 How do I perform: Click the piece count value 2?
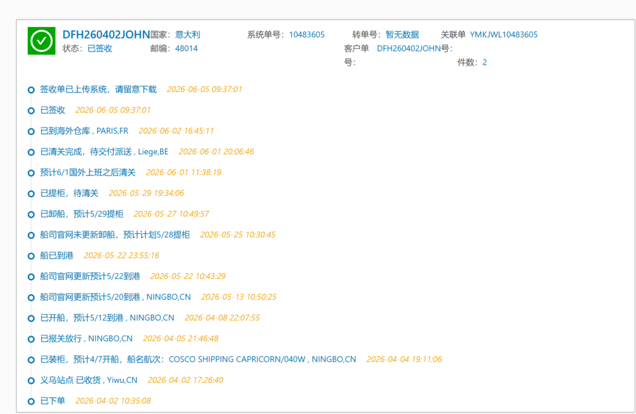(x=484, y=62)
